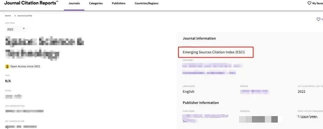The image size is (323, 129).
Task: Click the blurred region link
Action: coord(255,92)
